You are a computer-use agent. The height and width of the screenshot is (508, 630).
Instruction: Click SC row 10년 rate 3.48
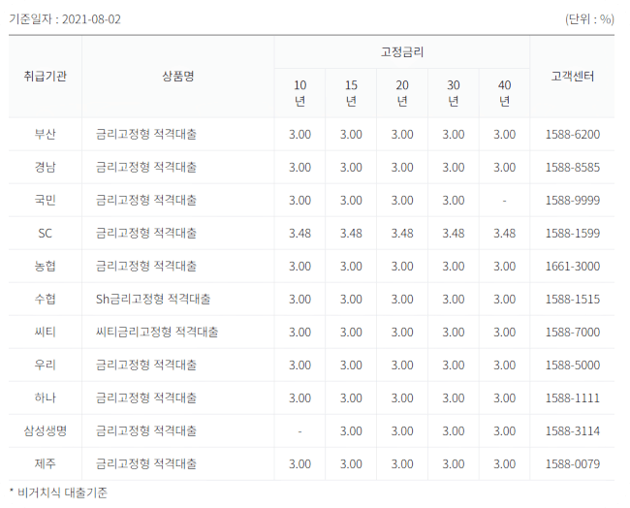pyautogui.click(x=299, y=233)
